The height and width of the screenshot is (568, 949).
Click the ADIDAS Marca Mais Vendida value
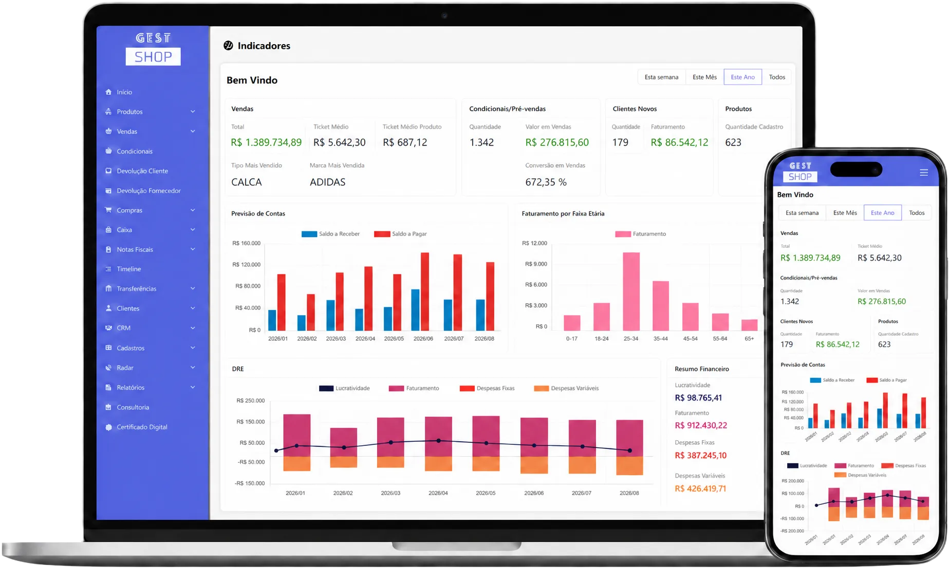click(x=327, y=182)
